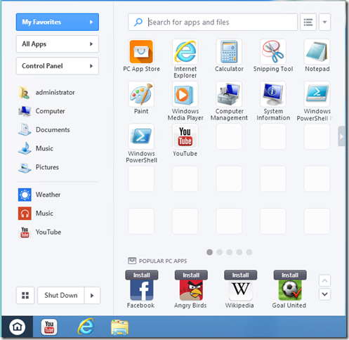The image size is (349, 340).
Task: Open the administrator user folder
Action: [x=47, y=93]
